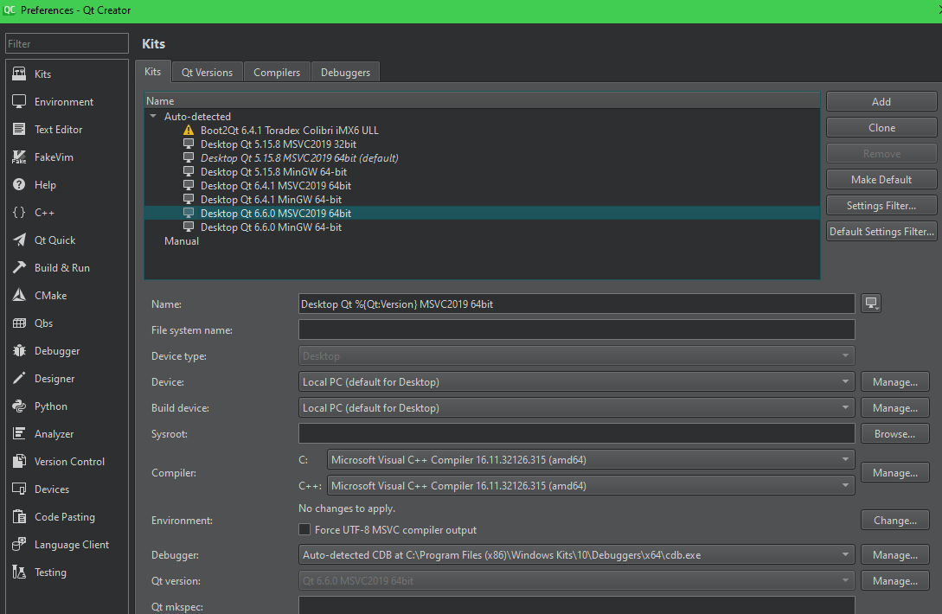Open the Designer settings category
This screenshot has height=614, width=942.
point(67,378)
